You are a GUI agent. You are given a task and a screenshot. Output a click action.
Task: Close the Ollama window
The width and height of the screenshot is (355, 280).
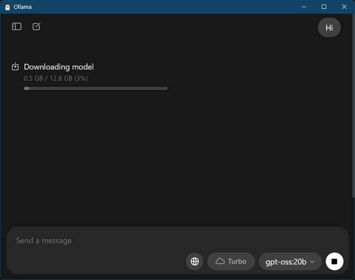coord(344,7)
